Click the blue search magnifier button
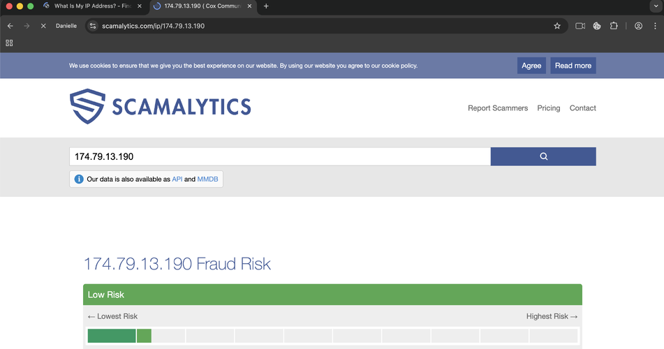Screen dimensions: 664x349 [543, 156]
